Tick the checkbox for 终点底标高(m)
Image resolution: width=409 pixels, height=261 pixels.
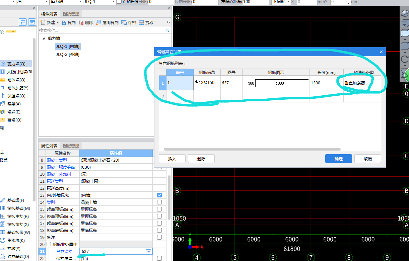click(159, 230)
